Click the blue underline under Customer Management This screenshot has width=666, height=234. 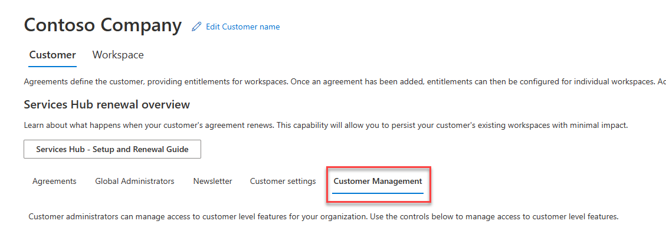pos(378,193)
